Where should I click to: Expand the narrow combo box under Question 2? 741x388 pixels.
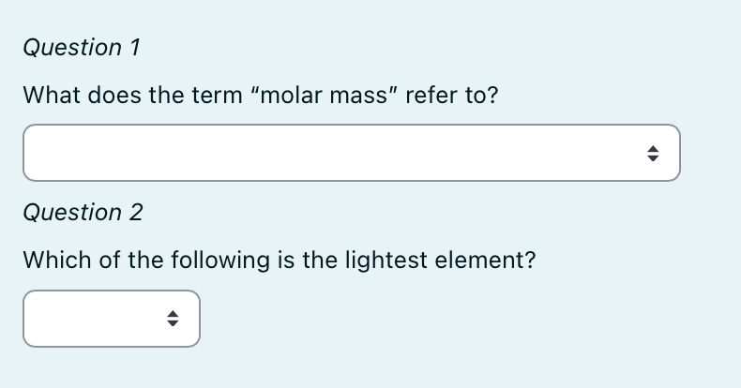(x=112, y=319)
